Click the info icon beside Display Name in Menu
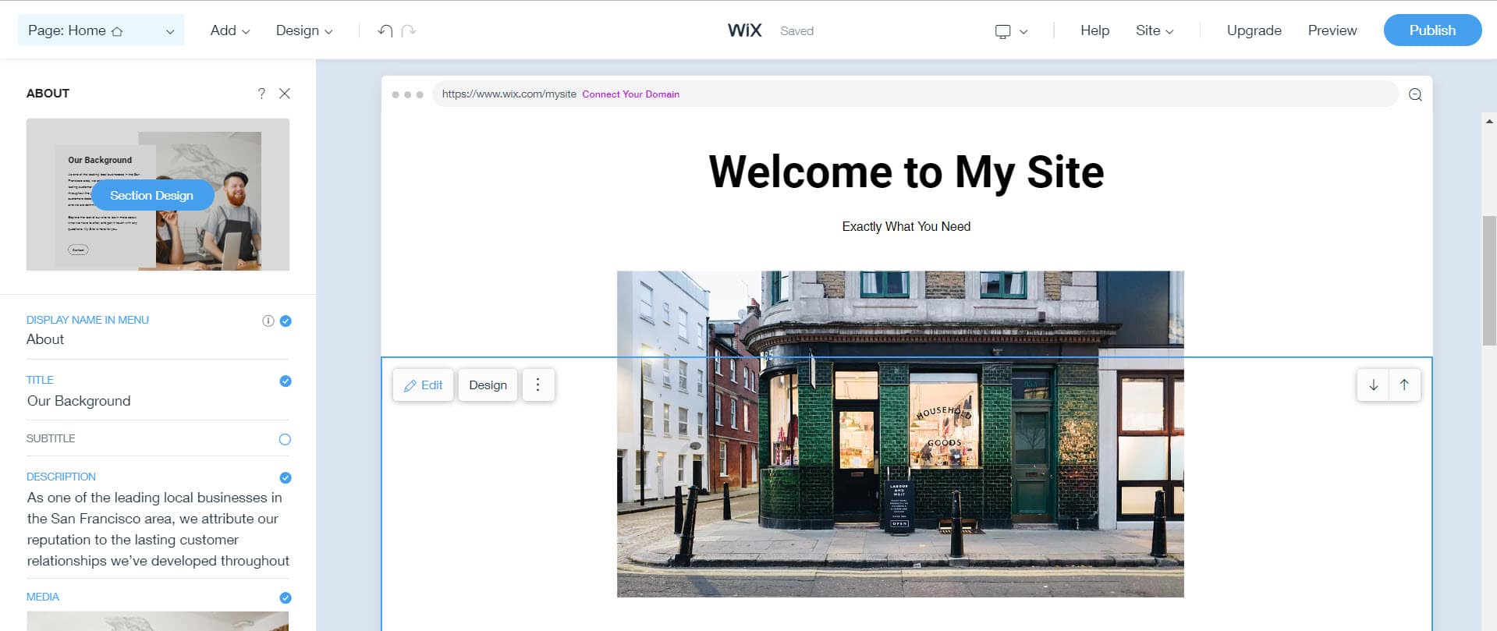This screenshot has height=631, width=1497. coord(268,321)
